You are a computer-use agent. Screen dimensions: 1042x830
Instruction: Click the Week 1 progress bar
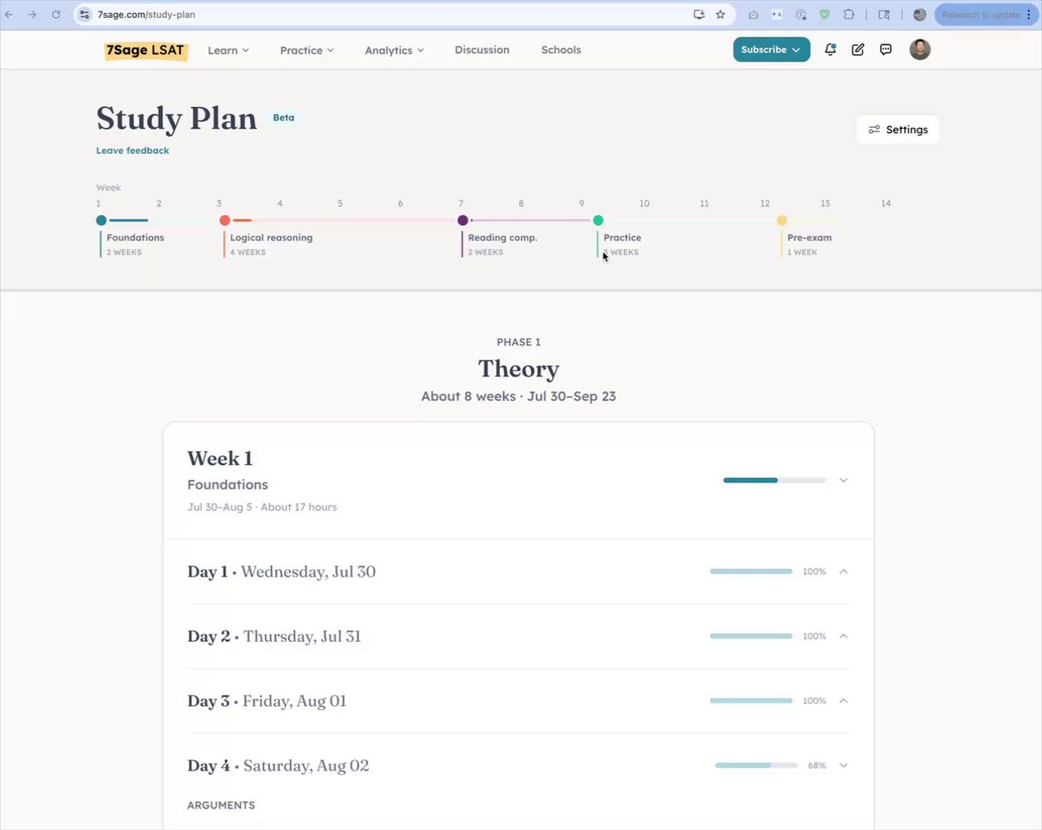click(x=774, y=481)
